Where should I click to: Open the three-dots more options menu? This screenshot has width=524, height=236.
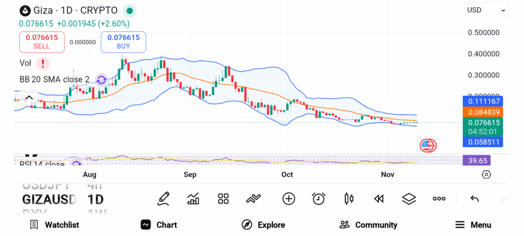click(439, 199)
